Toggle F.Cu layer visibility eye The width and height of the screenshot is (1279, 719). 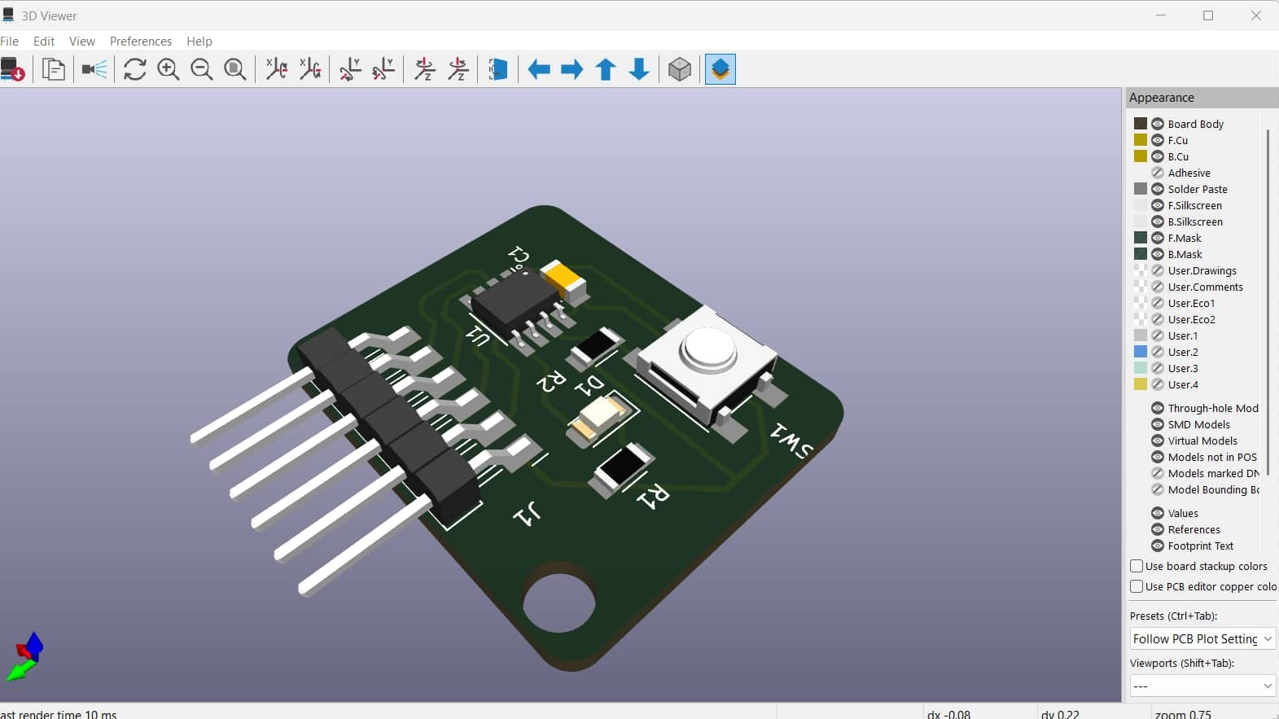click(1158, 140)
